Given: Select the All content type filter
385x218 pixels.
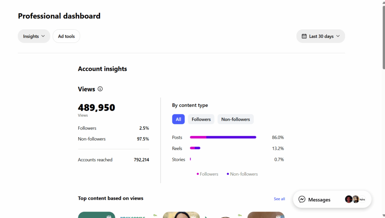Looking at the screenshot, I should pyautogui.click(x=178, y=119).
